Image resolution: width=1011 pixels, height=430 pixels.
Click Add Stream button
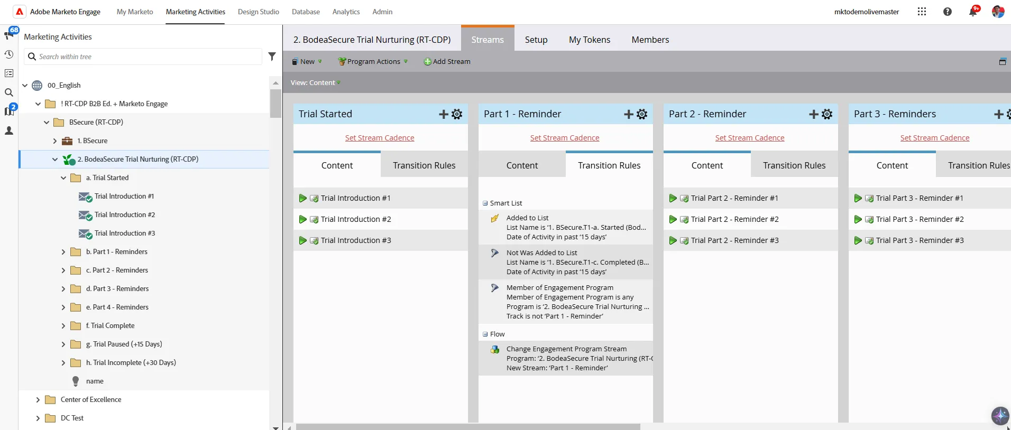[x=447, y=62]
